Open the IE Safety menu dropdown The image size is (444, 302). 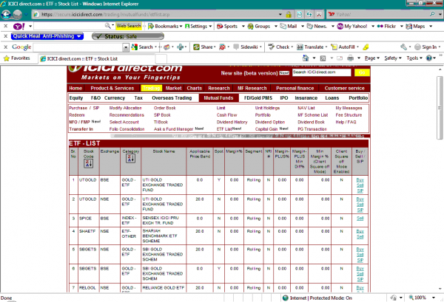(x=393, y=58)
